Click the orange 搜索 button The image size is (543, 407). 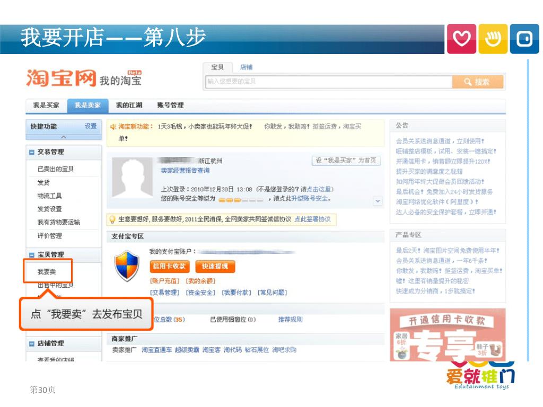point(478,82)
